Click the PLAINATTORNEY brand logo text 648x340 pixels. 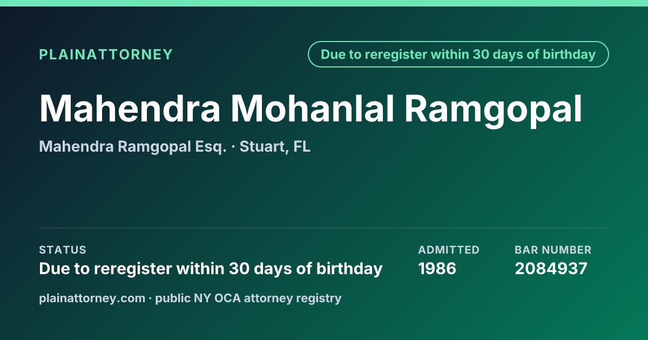pyautogui.click(x=106, y=55)
